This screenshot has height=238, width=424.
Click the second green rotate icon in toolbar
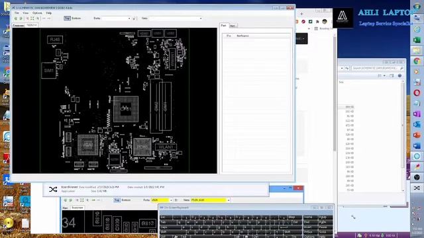21,19
